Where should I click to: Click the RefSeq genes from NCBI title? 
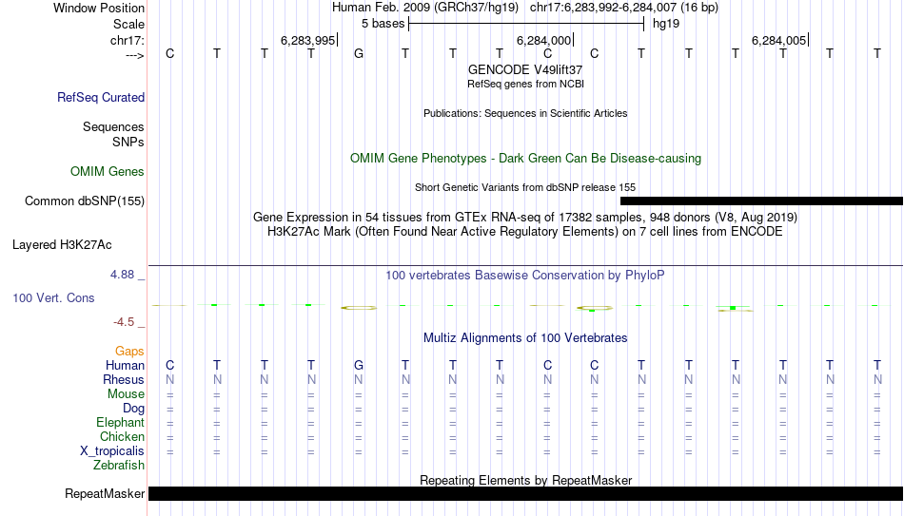click(x=525, y=84)
